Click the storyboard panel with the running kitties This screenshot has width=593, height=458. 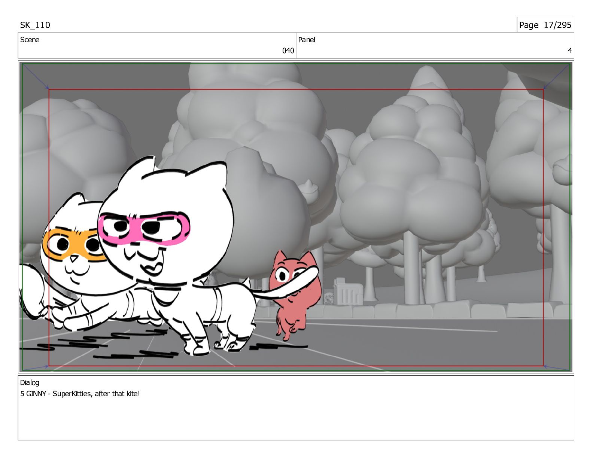coord(296,217)
